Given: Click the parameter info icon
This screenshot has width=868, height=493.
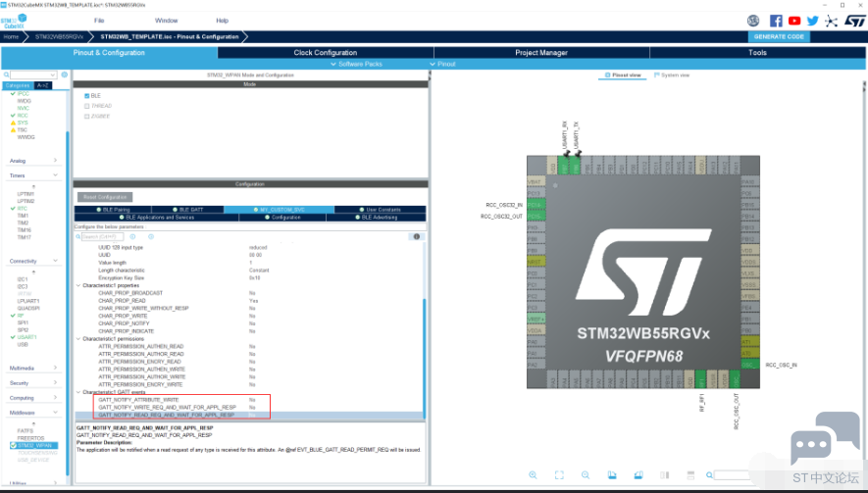Looking at the screenshot, I should tap(417, 236).
